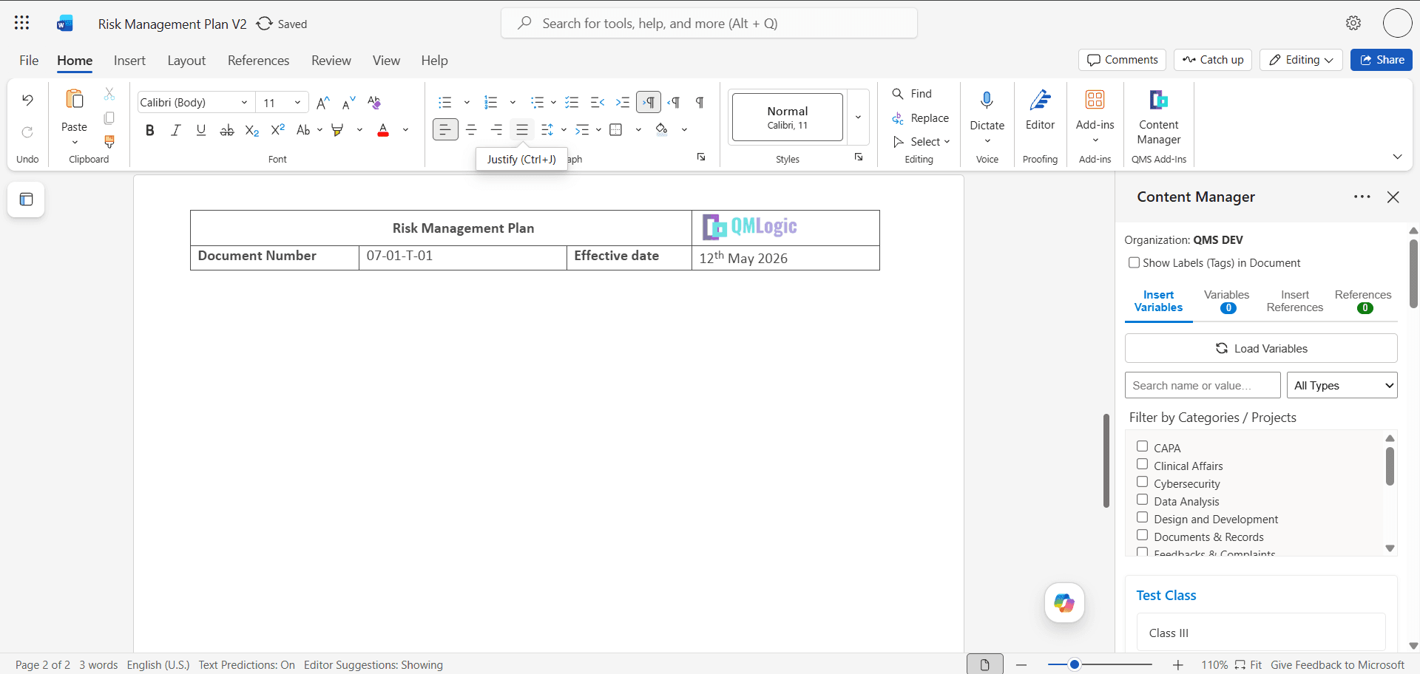Click the Cut scissors icon
Viewport: 1420px width, 674px height.
pyautogui.click(x=109, y=94)
